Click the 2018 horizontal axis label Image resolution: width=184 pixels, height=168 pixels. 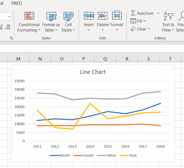(160, 146)
